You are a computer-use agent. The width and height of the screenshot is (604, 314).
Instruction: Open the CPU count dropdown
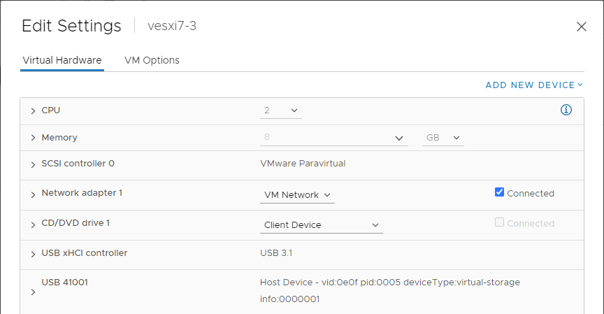pyautogui.click(x=281, y=110)
